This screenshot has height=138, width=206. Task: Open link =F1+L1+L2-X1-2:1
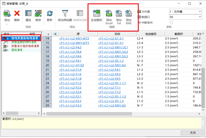111,38
